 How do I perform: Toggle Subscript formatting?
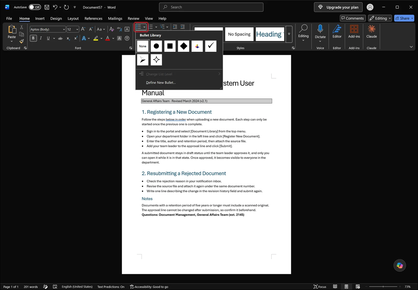tap(68, 38)
